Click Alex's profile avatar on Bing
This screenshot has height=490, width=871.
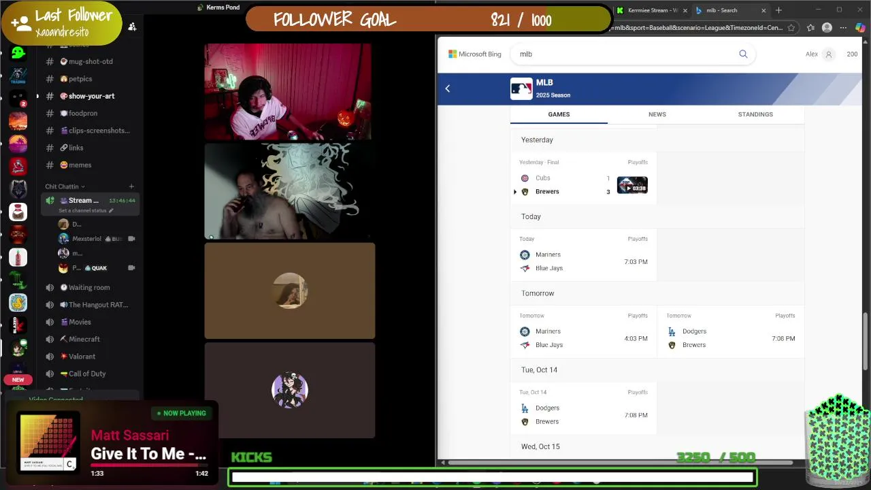pos(828,54)
